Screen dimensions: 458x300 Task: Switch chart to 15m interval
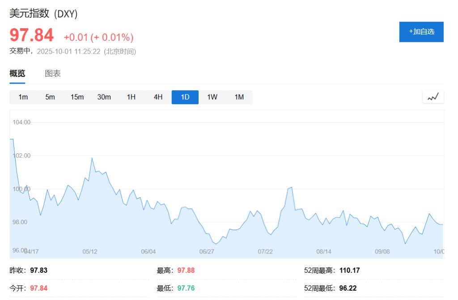(77, 97)
